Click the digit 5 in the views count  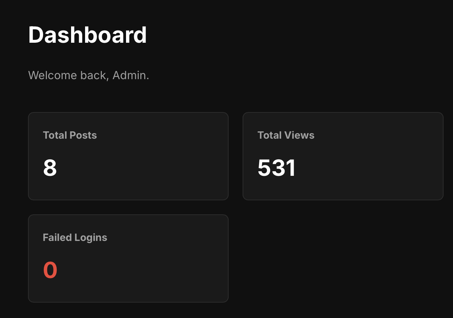[x=264, y=168]
